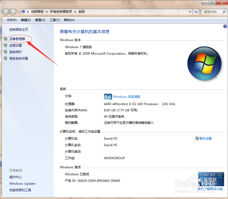The height and width of the screenshot is (199, 228).
Task: Click 更改设置 link
Action: (x=205, y=139)
